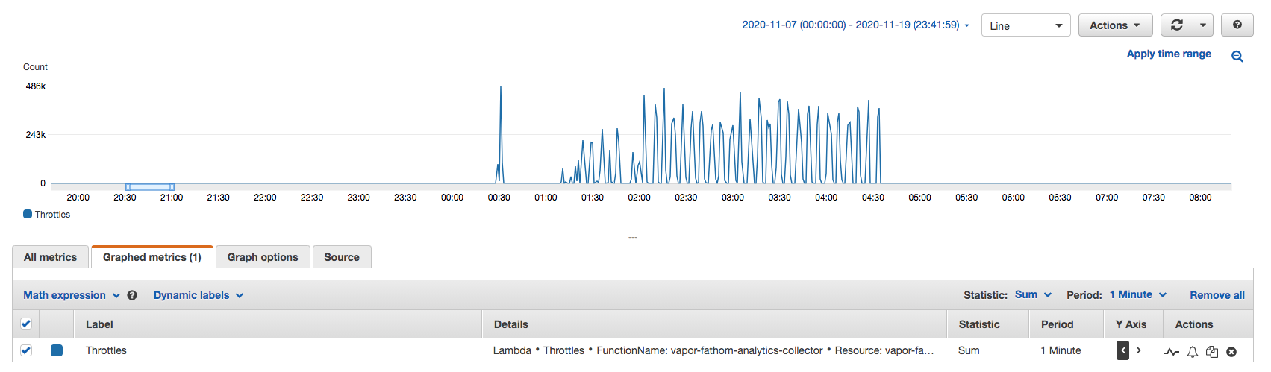The width and height of the screenshot is (1271, 372).
Task: Click the time selection slider on axis
Action: pyautogui.click(x=150, y=186)
